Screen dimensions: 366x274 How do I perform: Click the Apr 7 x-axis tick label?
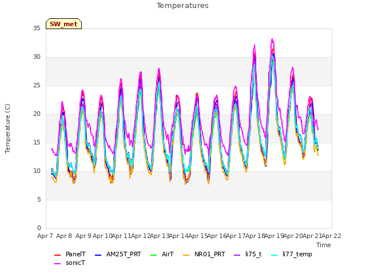pyautogui.click(x=45, y=236)
